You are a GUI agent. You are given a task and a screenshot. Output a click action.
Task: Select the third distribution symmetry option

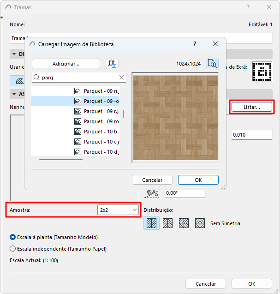click(184, 223)
